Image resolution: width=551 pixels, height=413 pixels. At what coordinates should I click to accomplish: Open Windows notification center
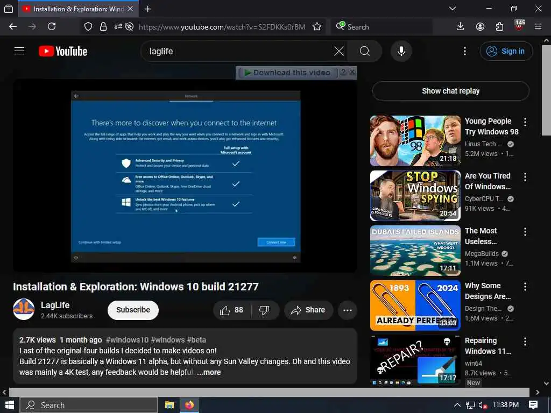tap(533, 405)
